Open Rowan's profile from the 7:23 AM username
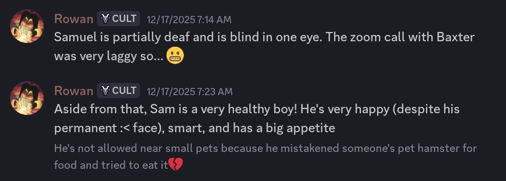 tap(74, 91)
